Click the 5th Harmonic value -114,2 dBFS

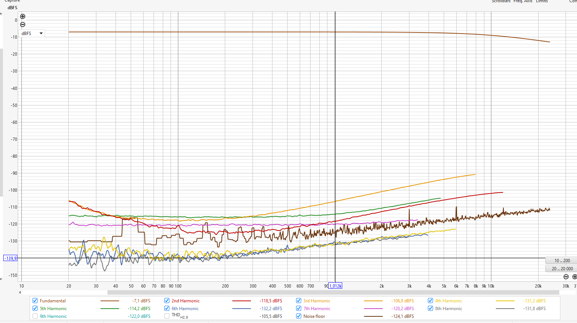(139, 309)
